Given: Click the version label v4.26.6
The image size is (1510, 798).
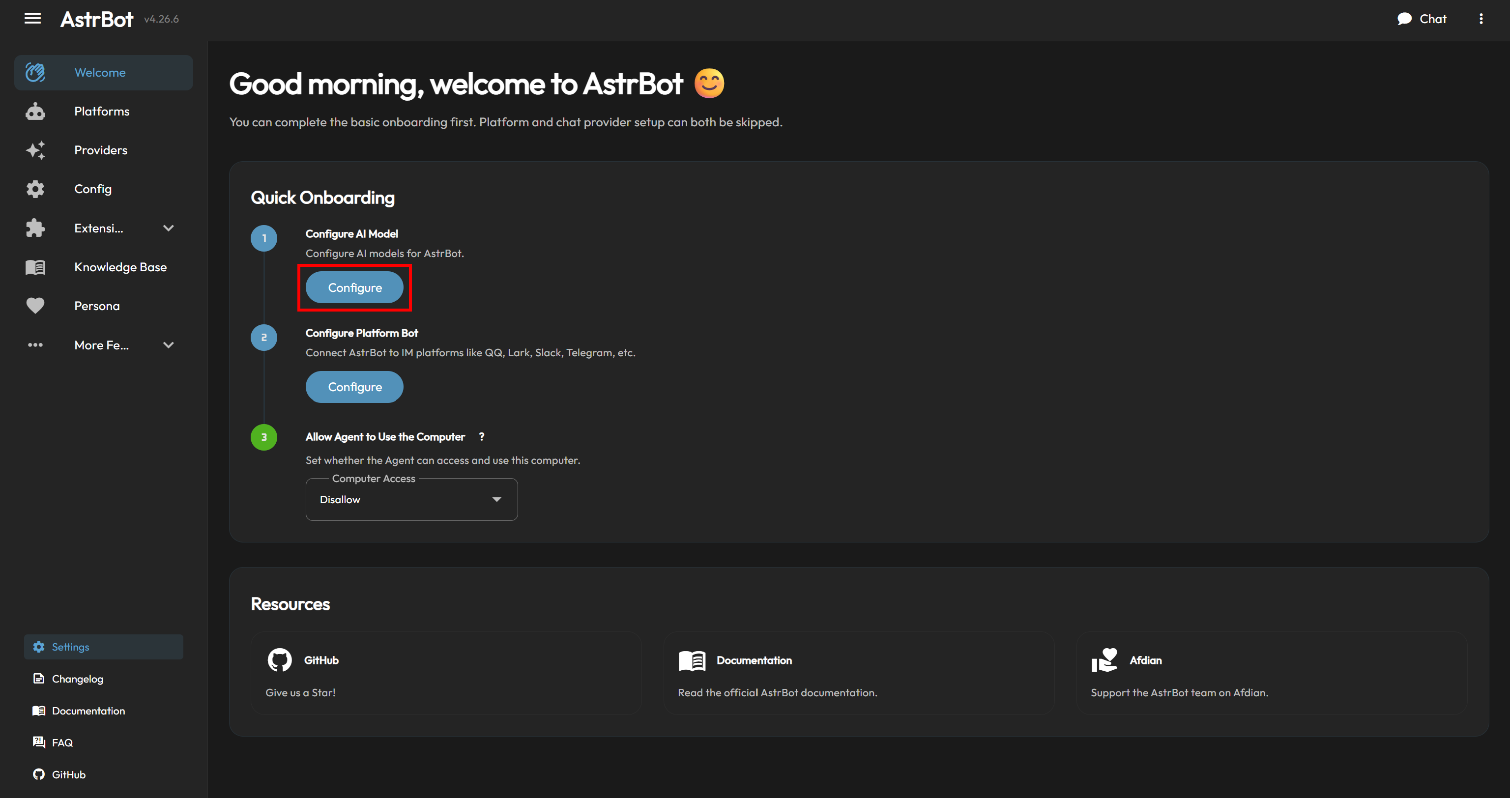Looking at the screenshot, I should tap(161, 19).
